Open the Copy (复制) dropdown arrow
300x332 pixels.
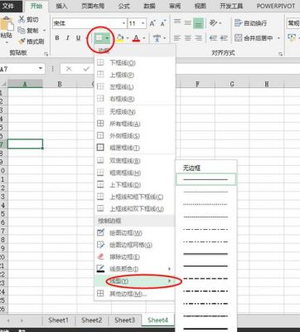[44, 31]
